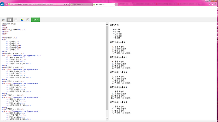Click the code pane scroll up arrow
The width and height of the screenshot is (218, 122).
107,25
